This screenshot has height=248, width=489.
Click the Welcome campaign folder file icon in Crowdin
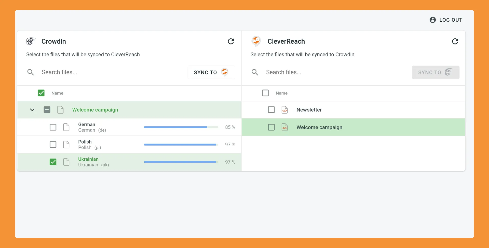[x=60, y=110]
